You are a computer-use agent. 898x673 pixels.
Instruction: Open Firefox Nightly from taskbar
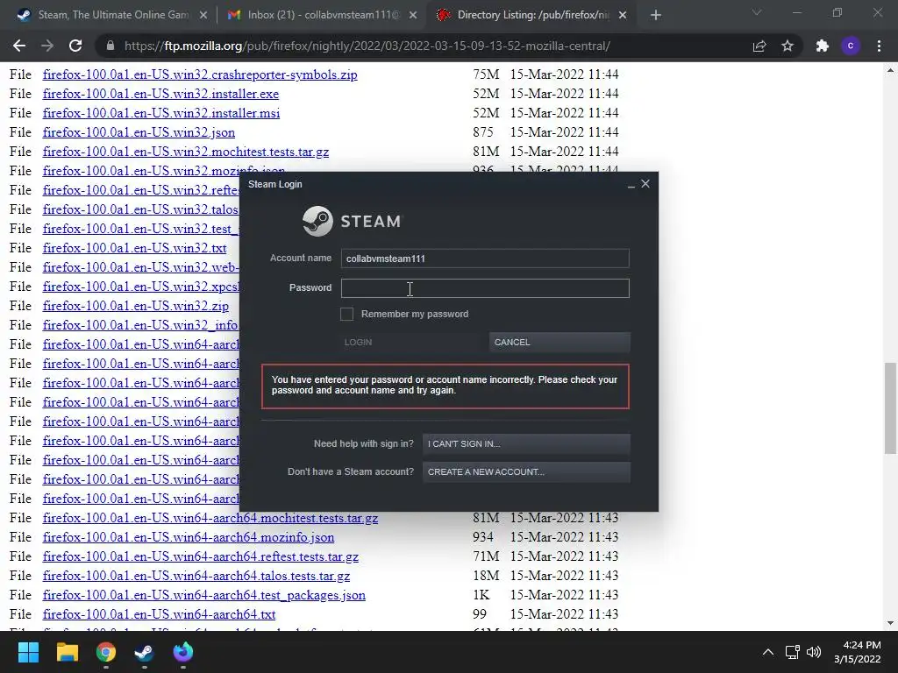click(182, 652)
